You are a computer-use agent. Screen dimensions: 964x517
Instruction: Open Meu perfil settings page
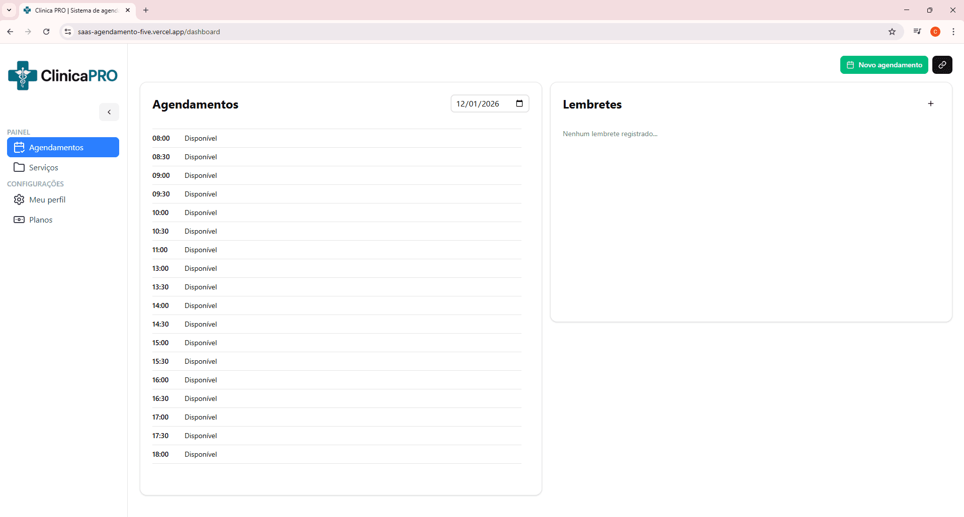click(x=47, y=199)
